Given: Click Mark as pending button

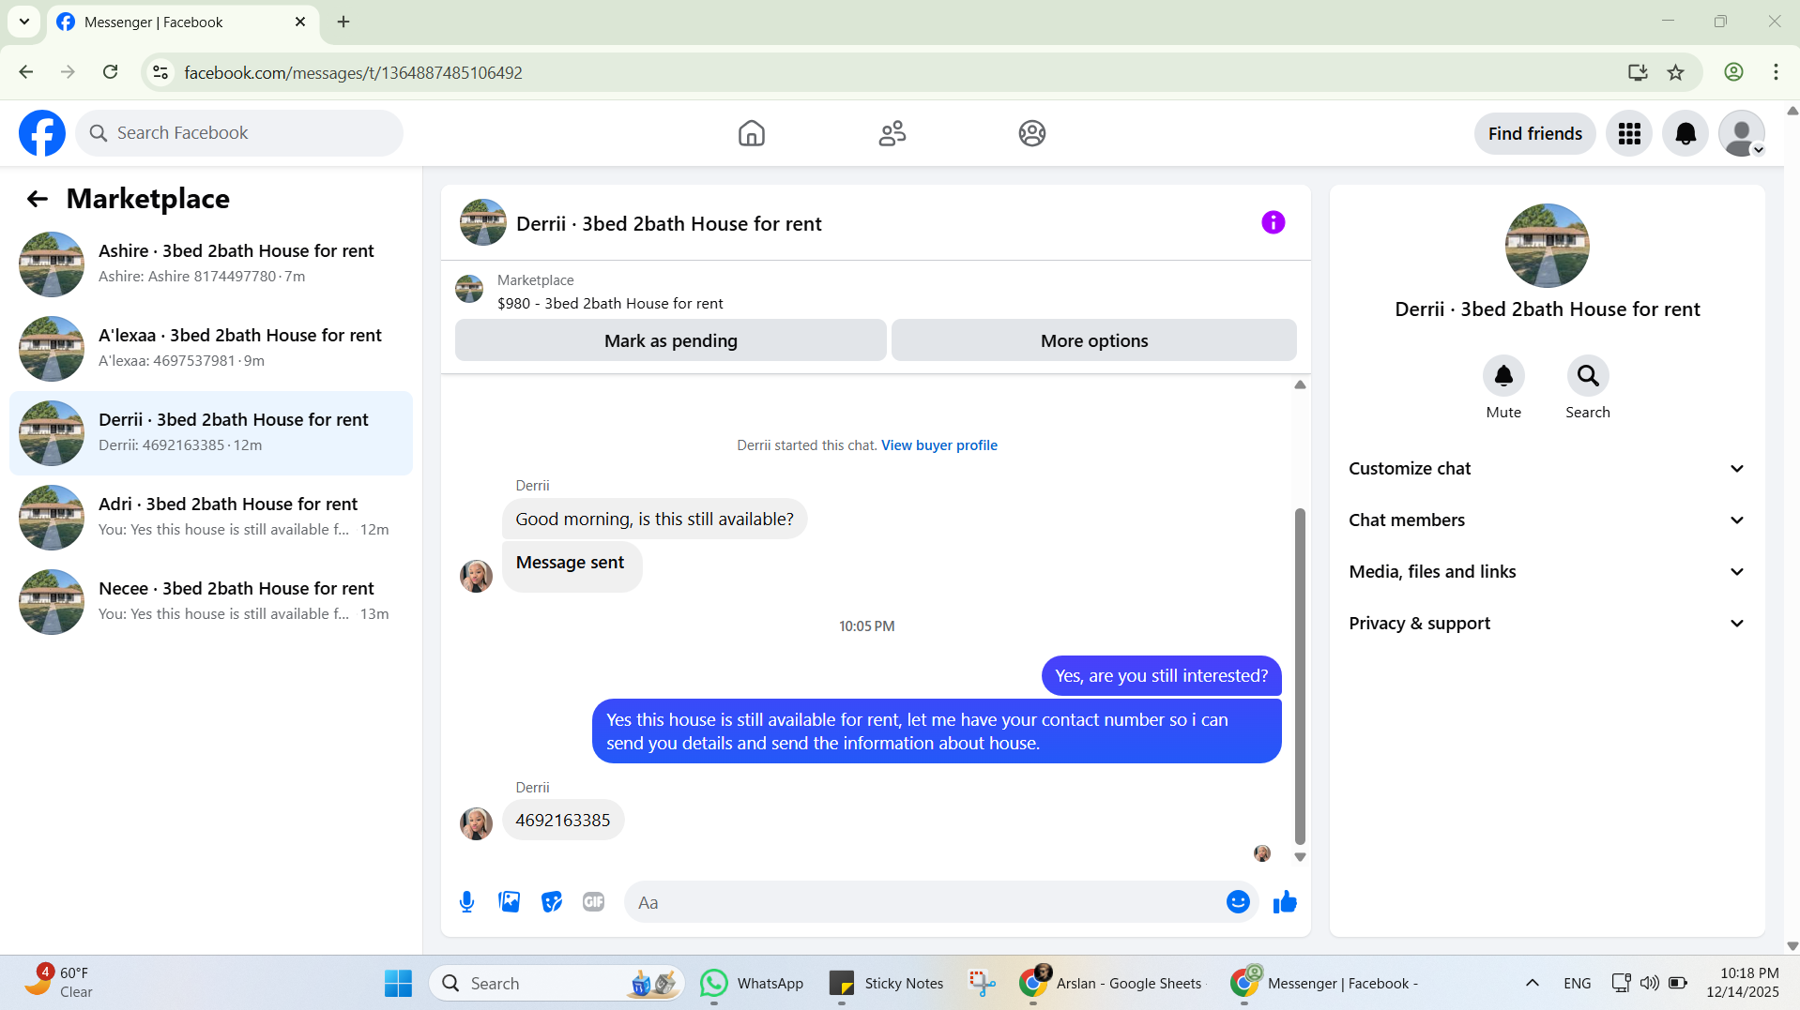Looking at the screenshot, I should pyautogui.click(x=671, y=340).
